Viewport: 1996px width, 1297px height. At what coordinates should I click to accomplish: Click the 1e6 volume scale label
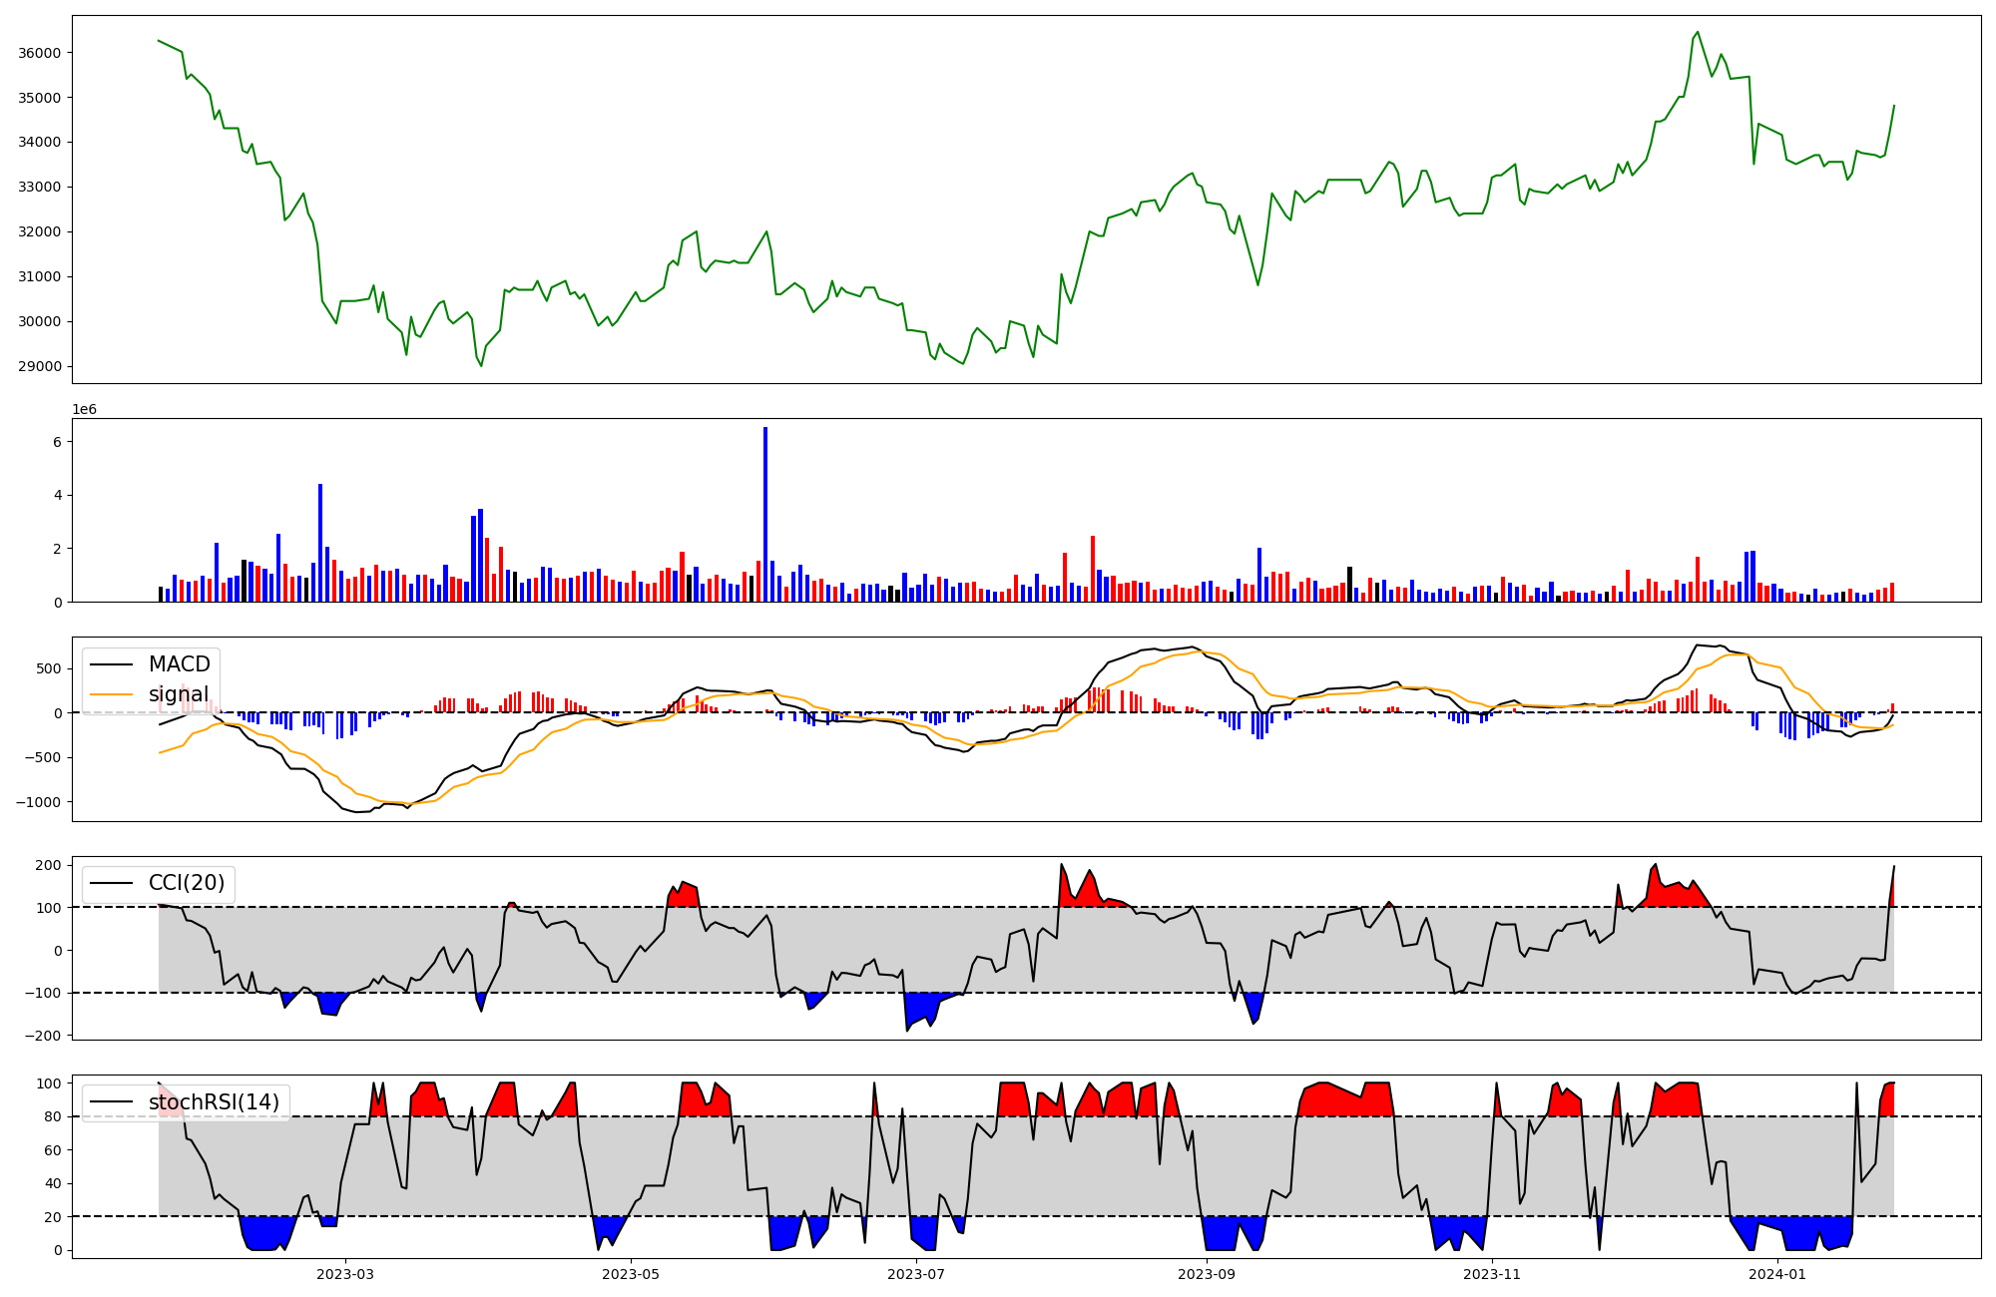click(85, 410)
